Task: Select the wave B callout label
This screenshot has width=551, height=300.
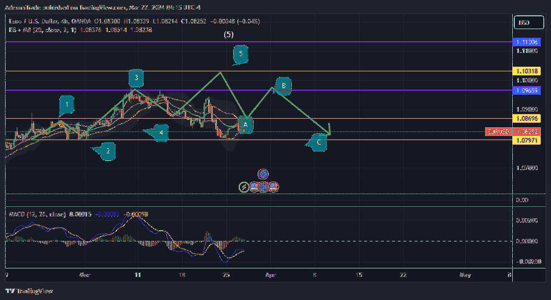Action: click(283, 86)
